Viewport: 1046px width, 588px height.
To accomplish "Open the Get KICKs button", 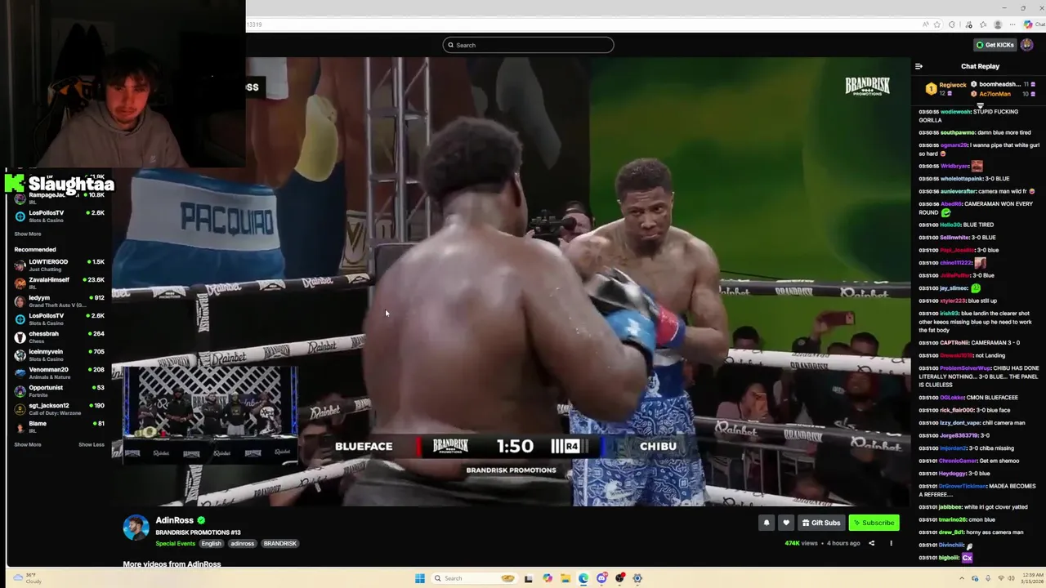I will (x=995, y=45).
